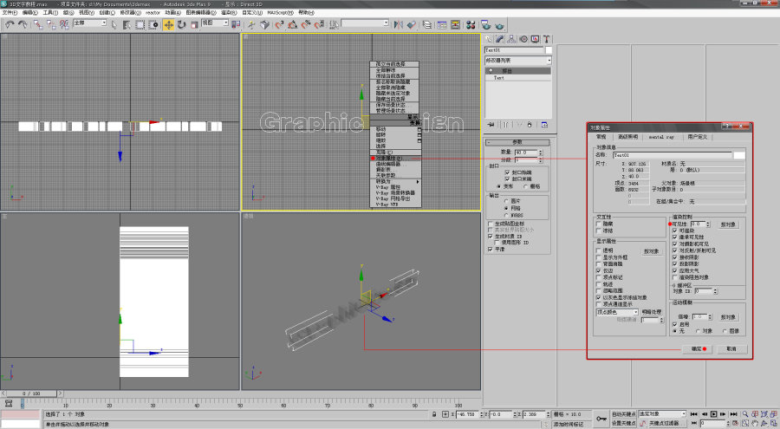Open the Utilities hammer panel tab
The width and height of the screenshot is (780, 429).
click(x=547, y=39)
